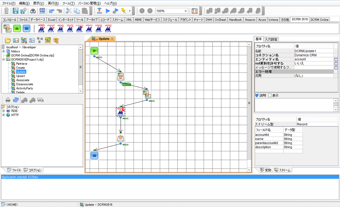Image resolution: width=340 pixels, height=207 pixels.
Task: Select the green Start node on canvas
Action: point(94,51)
